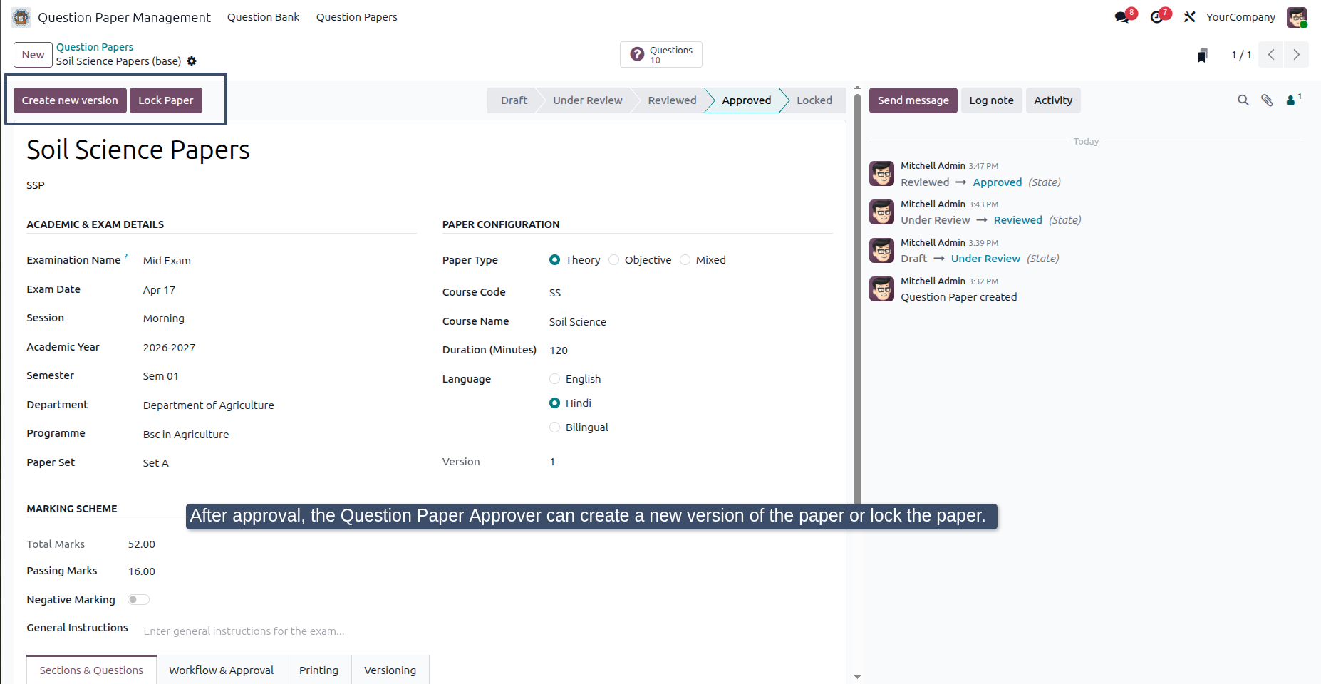Image resolution: width=1321 pixels, height=684 pixels.
Task: Click the Activity button in chatter
Action: 1053,100
